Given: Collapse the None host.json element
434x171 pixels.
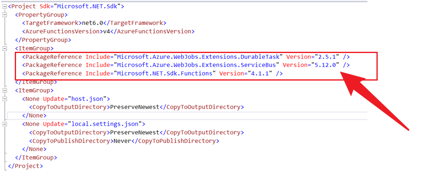Looking at the screenshot, I should [x=5, y=99].
